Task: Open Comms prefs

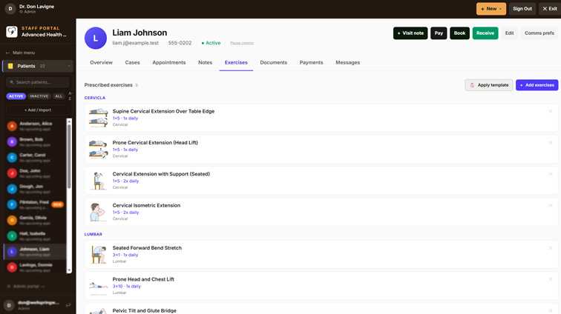Action: click(539, 33)
